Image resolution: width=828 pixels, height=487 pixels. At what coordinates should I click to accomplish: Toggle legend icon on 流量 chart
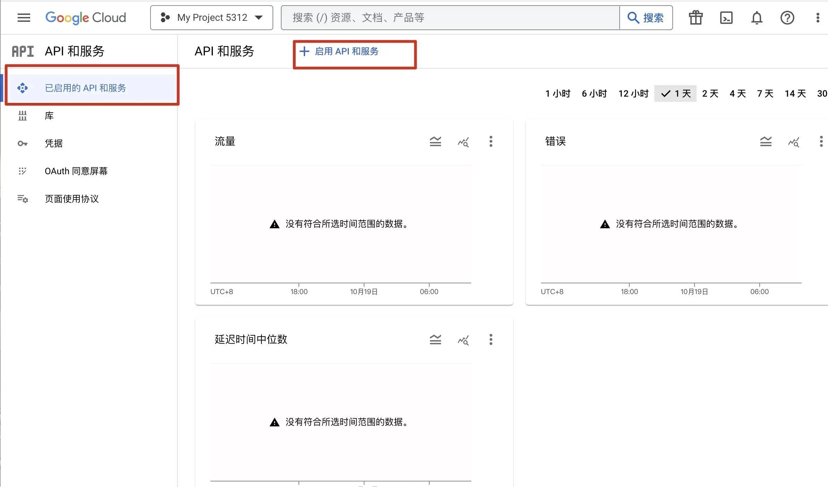coord(435,141)
